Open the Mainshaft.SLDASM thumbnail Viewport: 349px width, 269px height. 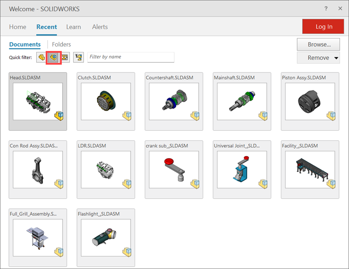pyautogui.click(x=242, y=102)
